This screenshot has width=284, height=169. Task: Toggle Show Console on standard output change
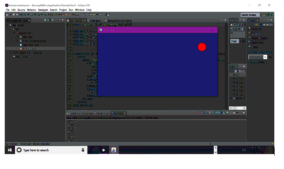coord(217,113)
